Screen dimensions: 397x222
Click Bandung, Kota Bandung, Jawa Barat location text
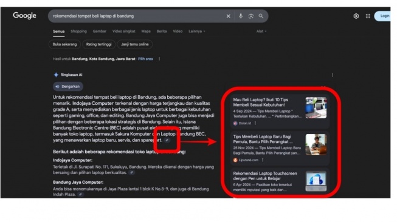point(103,59)
